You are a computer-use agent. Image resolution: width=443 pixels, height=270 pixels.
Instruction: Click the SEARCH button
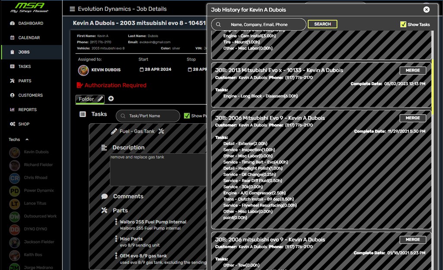click(x=322, y=24)
